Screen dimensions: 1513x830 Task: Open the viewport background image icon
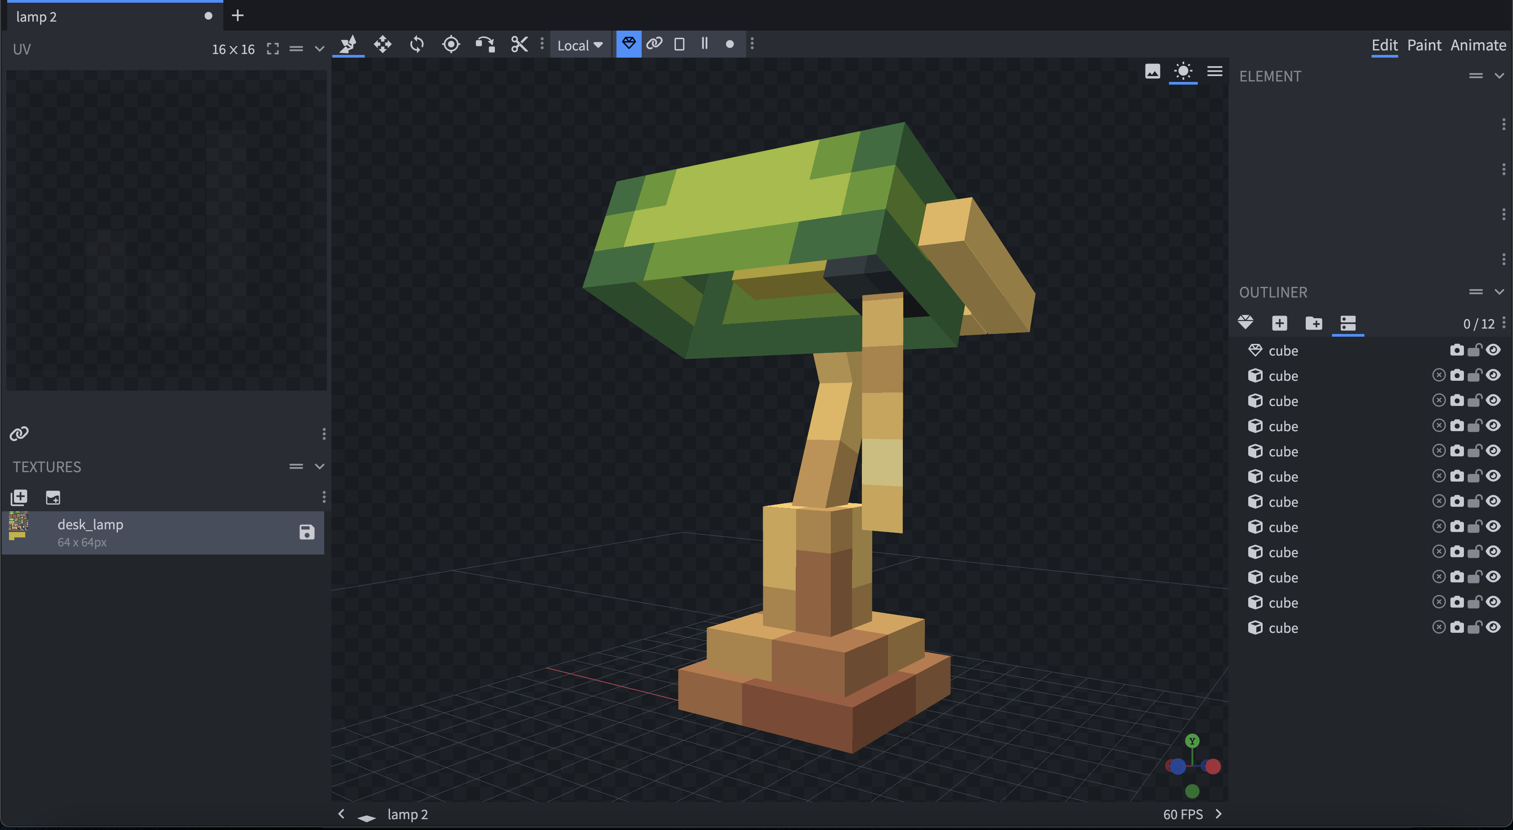1152,71
